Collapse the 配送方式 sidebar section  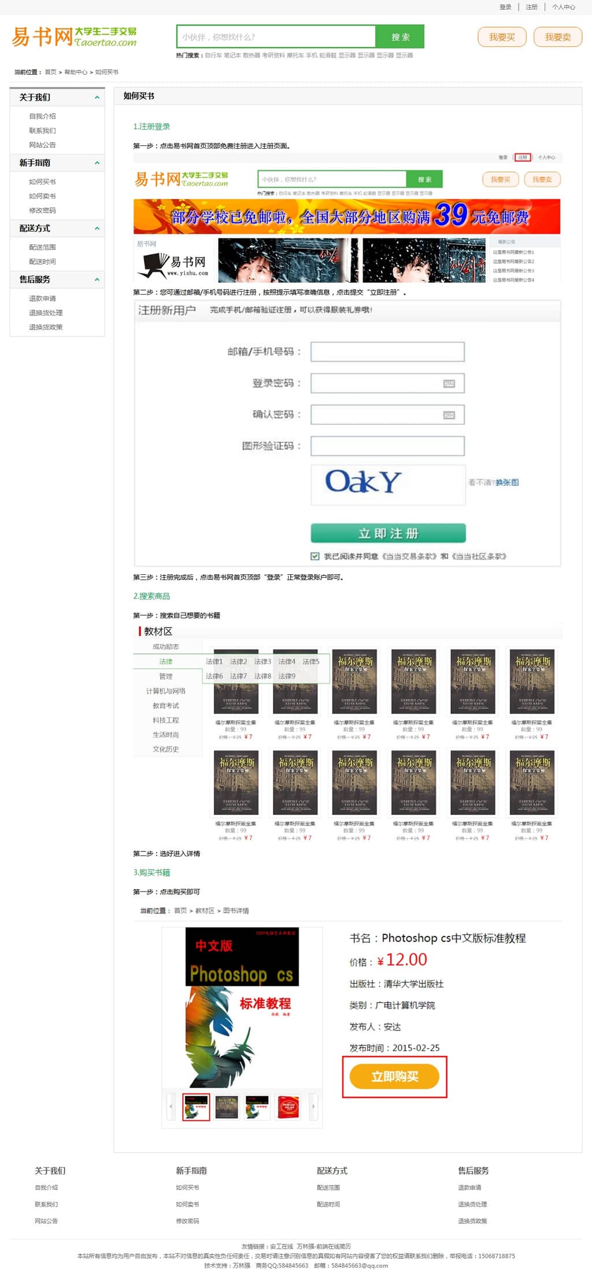tap(97, 228)
